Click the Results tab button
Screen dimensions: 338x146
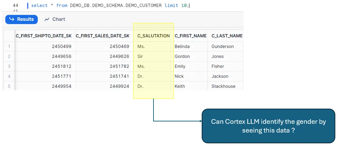(x=21, y=20)
